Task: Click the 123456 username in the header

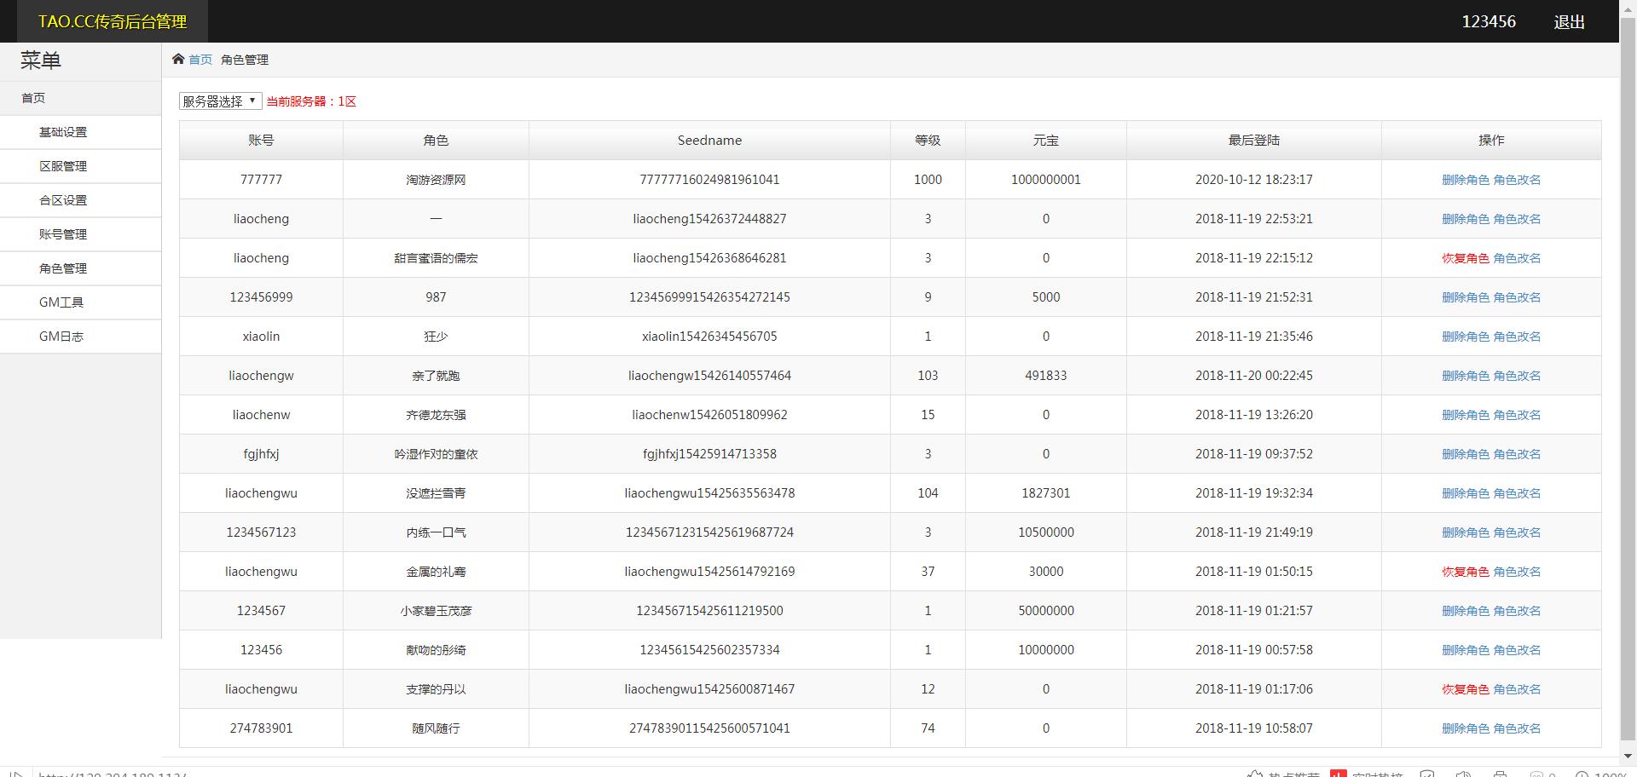Action: pyautogui.click(x=1488, y=22)
